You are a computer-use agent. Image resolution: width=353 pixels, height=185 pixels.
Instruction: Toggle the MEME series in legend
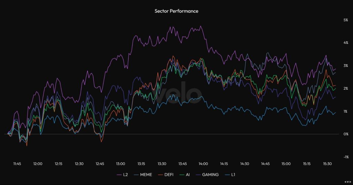point(143,175)
